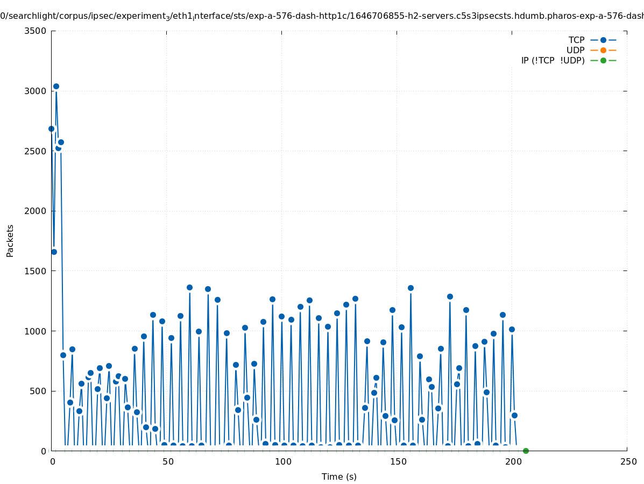644x484 pixels.
Task: Click the orange UDP legend marker
Action: [603, 50]
